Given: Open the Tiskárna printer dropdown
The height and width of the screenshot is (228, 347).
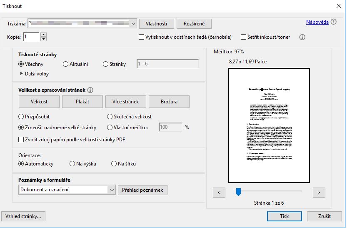Looking at the screenshot, I should coord(82,23).
